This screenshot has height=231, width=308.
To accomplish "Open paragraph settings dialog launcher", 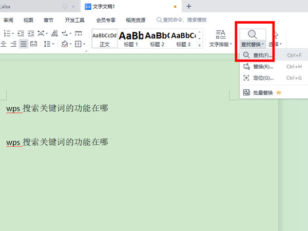I will tap(86, 51).
